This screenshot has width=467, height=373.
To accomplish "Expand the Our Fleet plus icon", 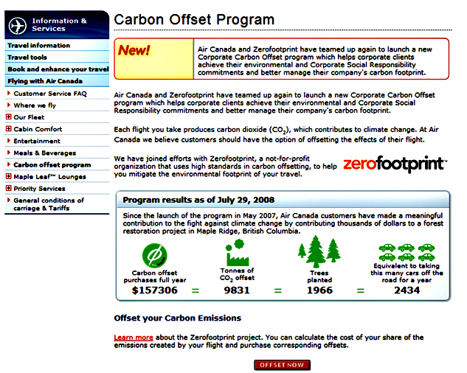I will pyautogui.click(x=9, y=116).
